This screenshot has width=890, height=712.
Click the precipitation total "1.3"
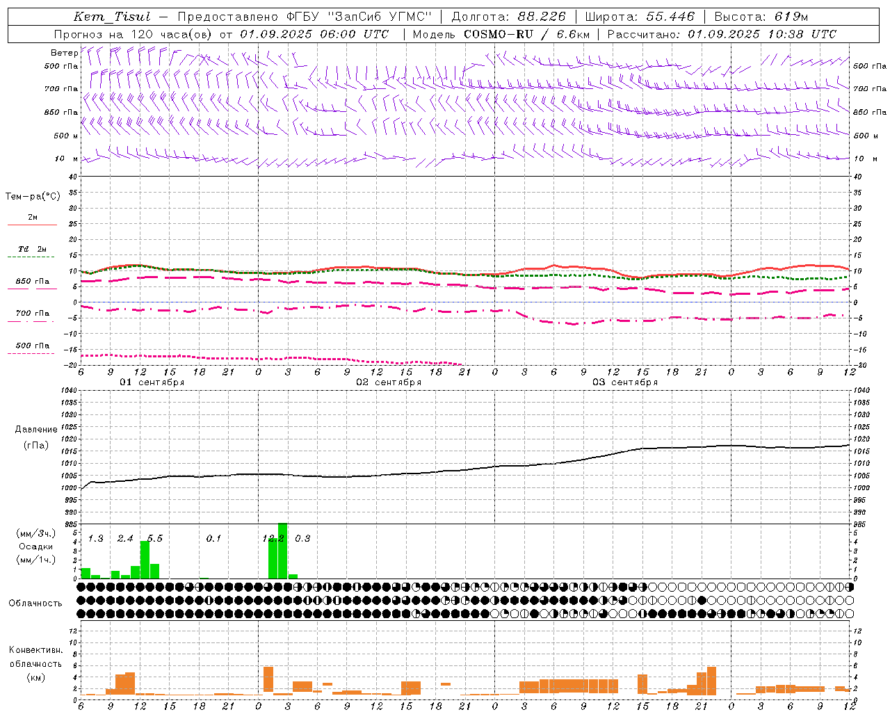tap(95, 539)
